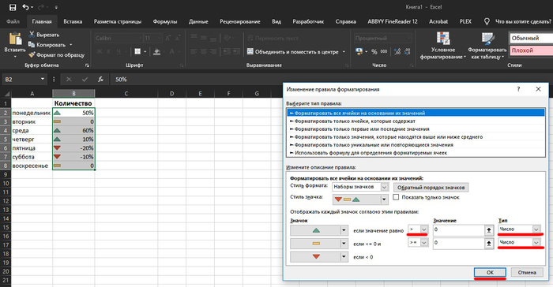Click cell containing 'пятница'
The height and width of the screenshot is (287, 553).
[32, 148]
